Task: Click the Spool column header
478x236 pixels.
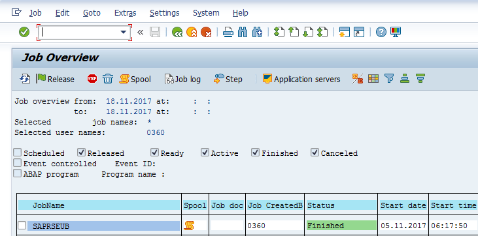Action: point(195,205)
